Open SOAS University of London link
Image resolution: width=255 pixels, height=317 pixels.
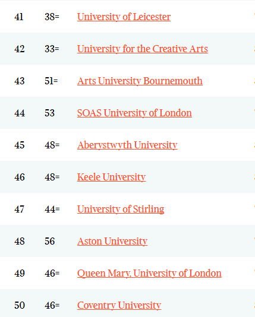click(x=134, y=113)
